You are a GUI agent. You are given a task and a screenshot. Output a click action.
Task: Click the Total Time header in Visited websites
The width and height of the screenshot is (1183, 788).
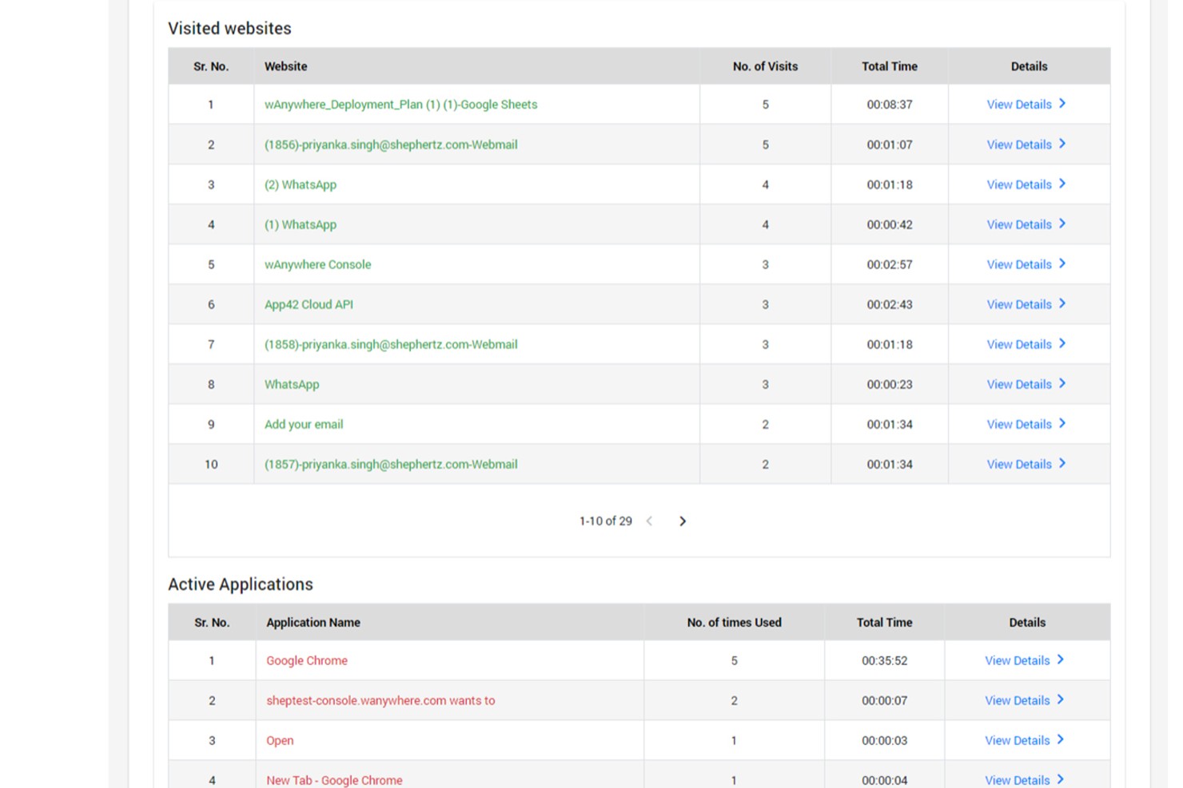[889, 66]
